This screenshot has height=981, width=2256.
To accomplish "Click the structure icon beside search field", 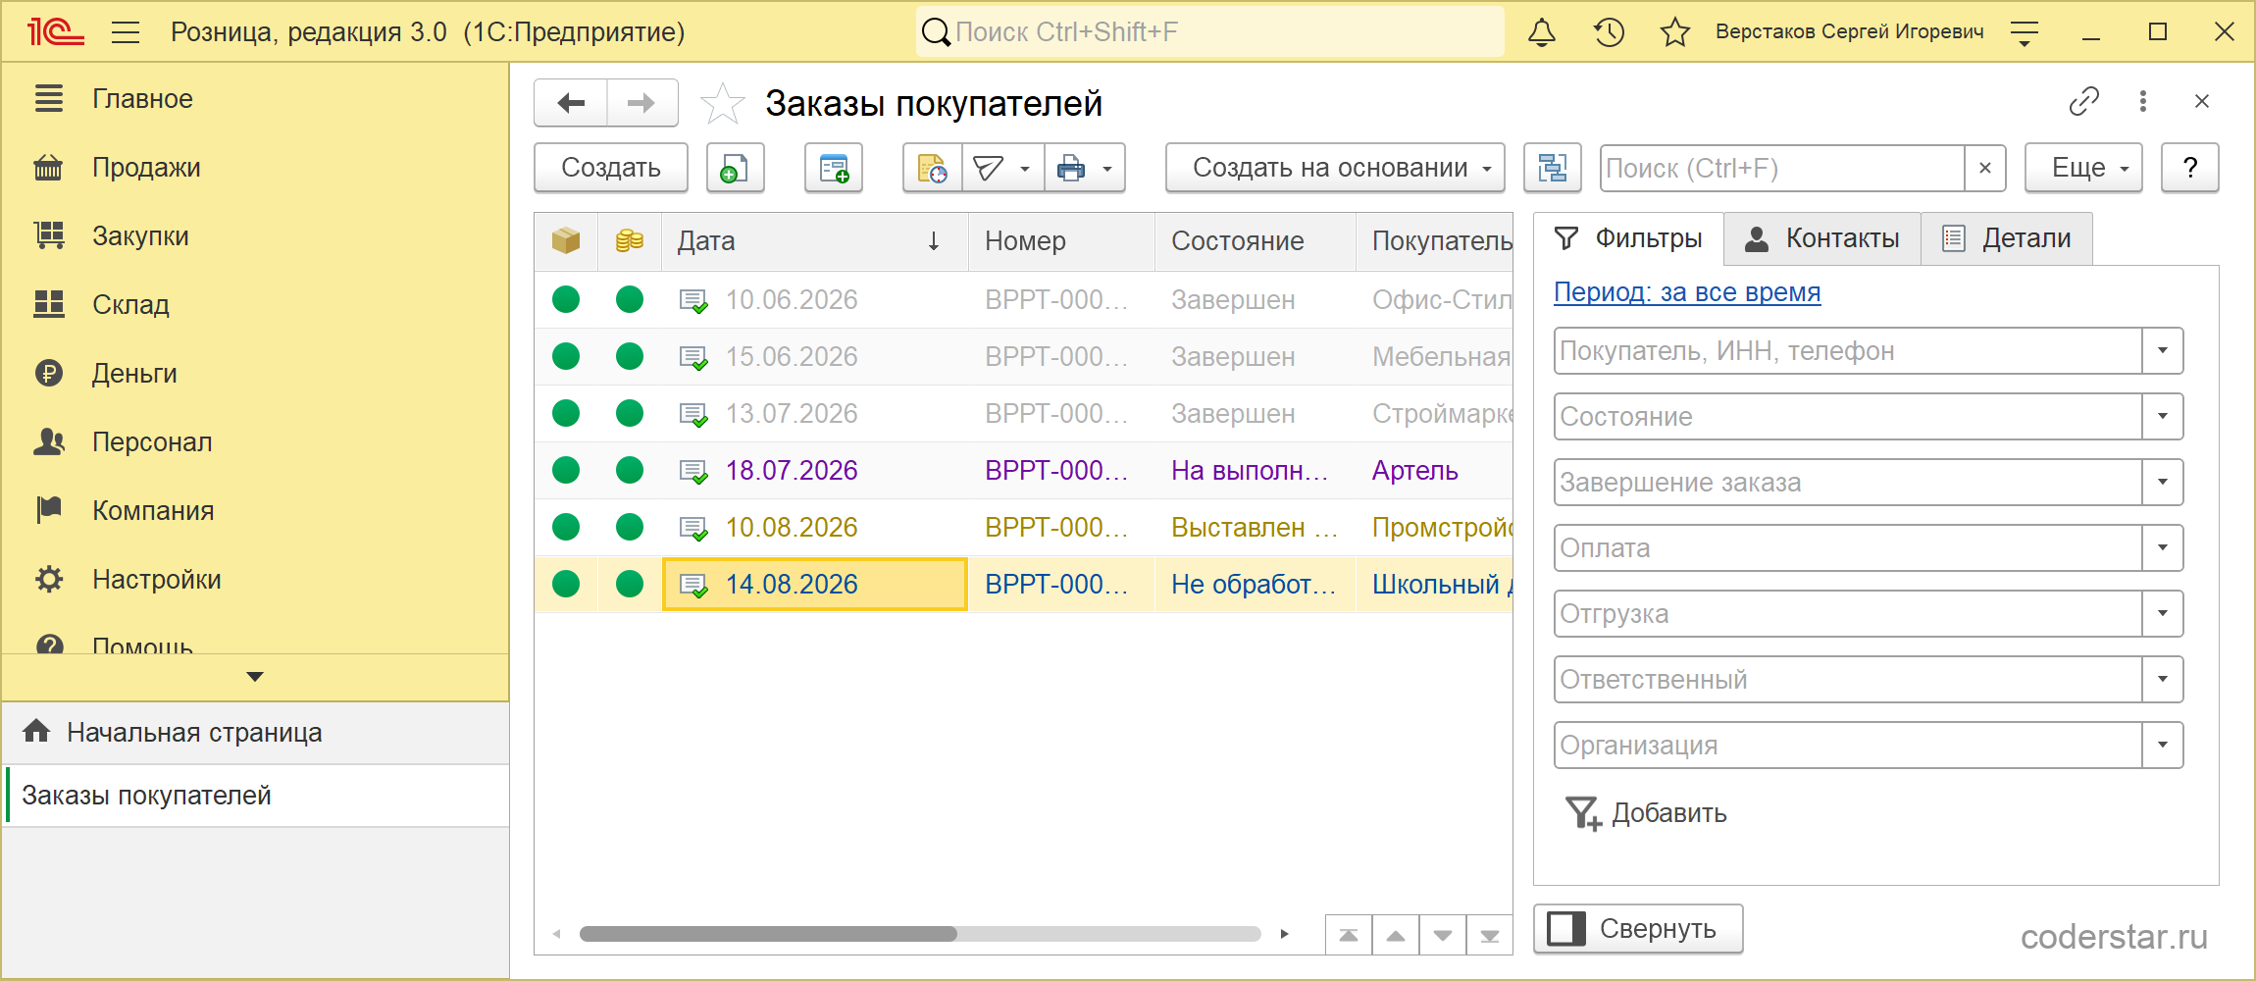I will click(1552, 168).
